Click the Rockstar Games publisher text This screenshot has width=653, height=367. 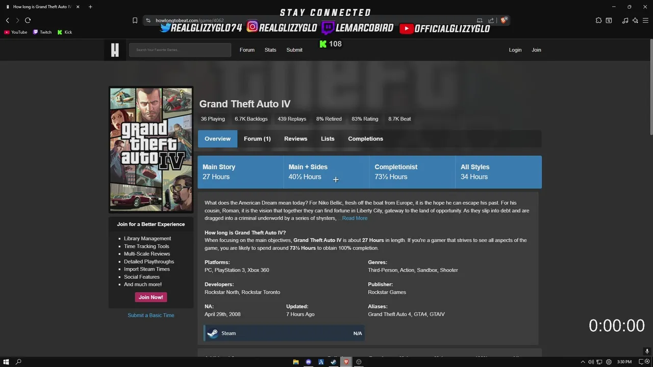coord(387,292)
